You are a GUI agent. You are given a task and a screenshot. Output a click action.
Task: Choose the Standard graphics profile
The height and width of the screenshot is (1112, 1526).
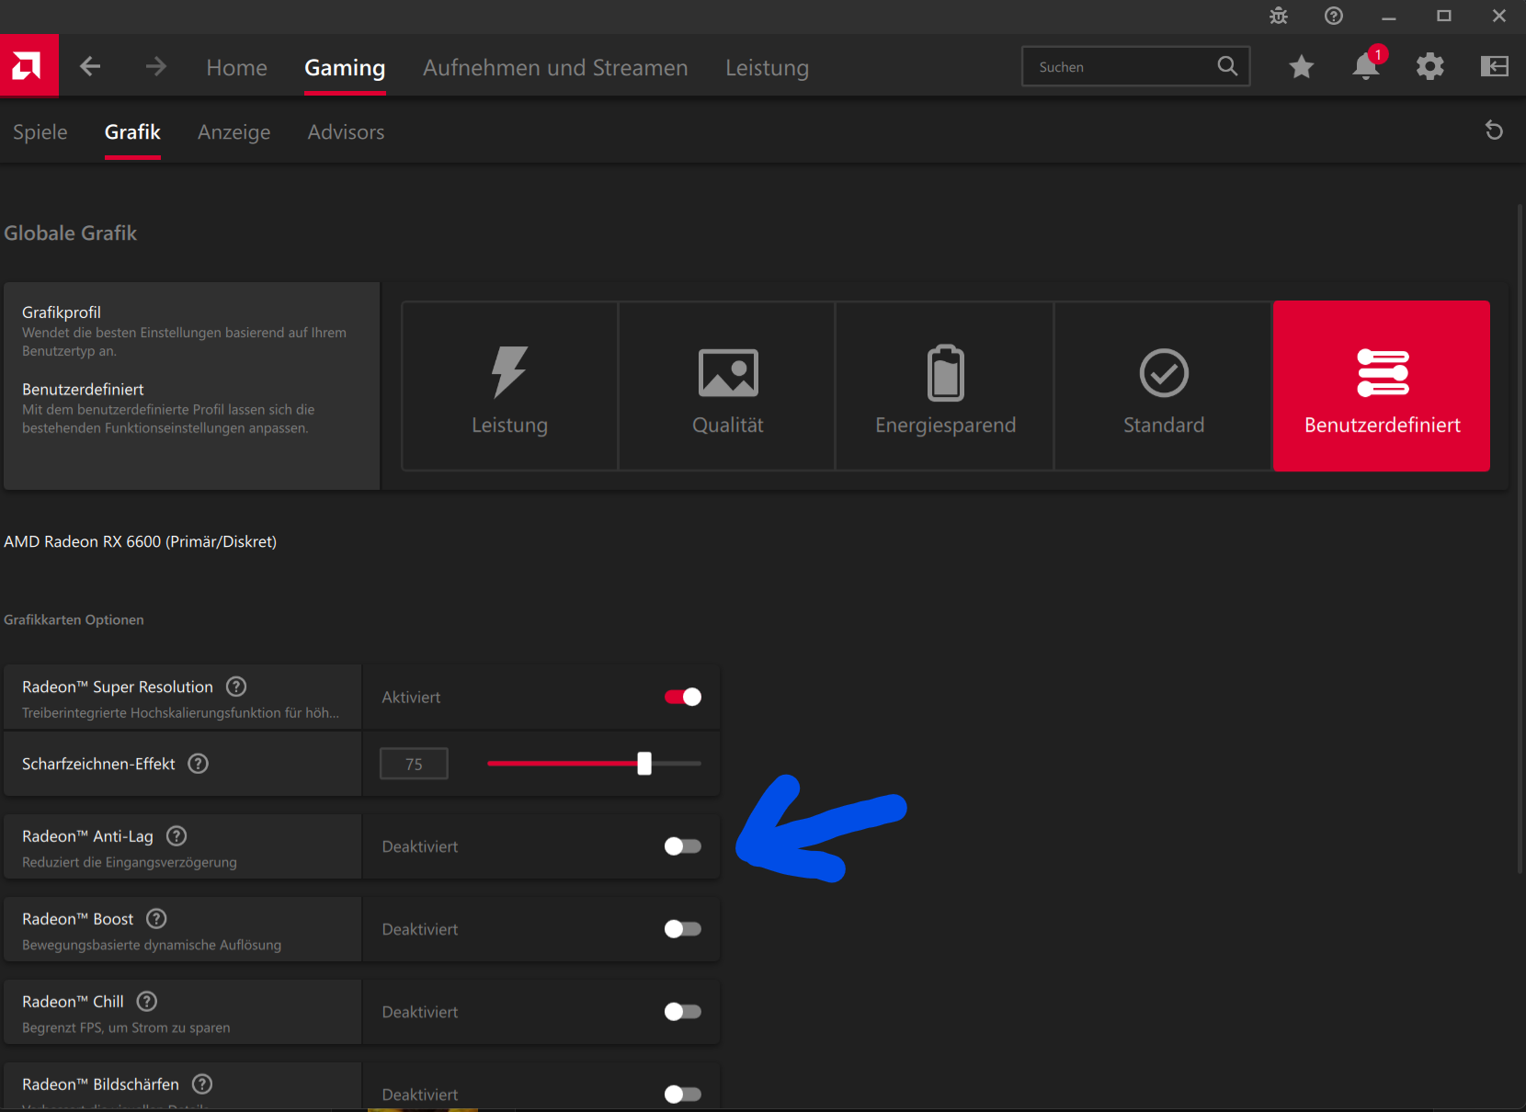(x=1164, y=386)
